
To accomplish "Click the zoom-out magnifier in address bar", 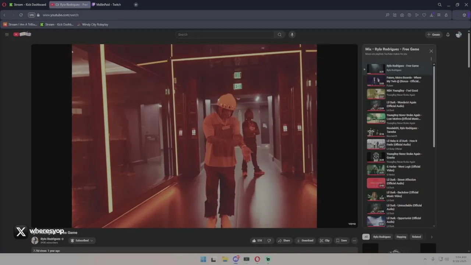I will click(387, 15).
